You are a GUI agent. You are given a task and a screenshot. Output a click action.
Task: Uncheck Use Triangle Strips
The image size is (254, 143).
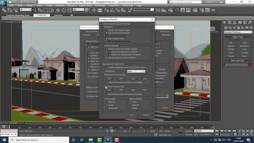click(106, 39)
